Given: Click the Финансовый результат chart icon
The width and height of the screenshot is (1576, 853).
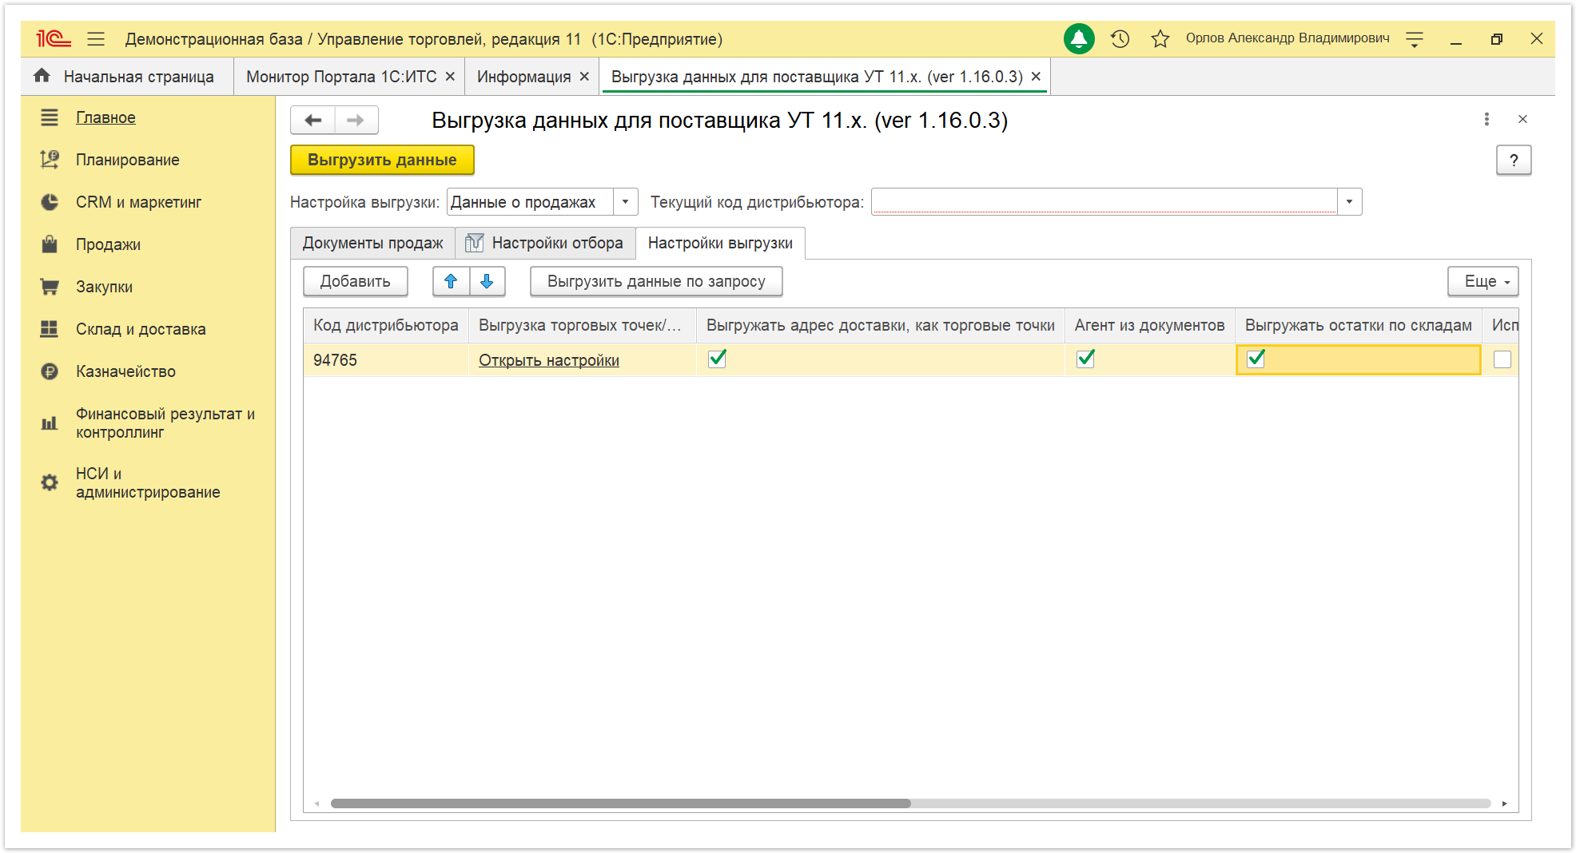Looking at the screenshot, I should [50, 423].
